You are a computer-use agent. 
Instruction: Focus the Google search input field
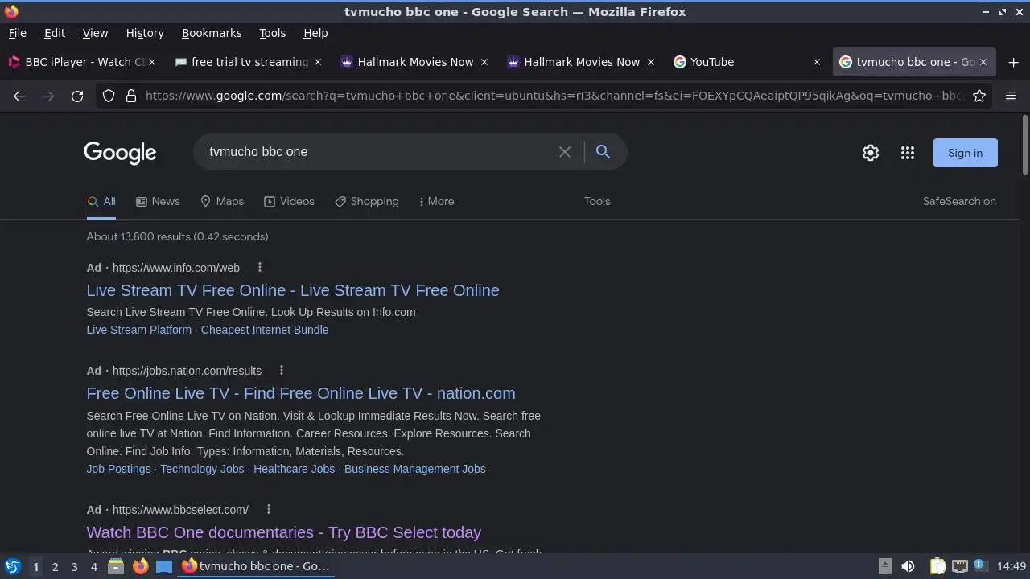pos(378,152)
